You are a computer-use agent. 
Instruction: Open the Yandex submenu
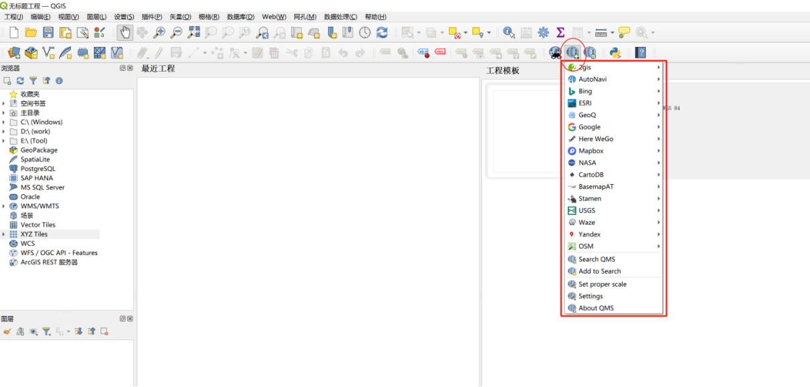614,234
